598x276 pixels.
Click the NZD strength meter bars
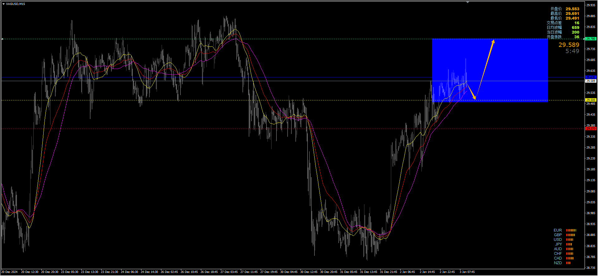tap(568, 263)
